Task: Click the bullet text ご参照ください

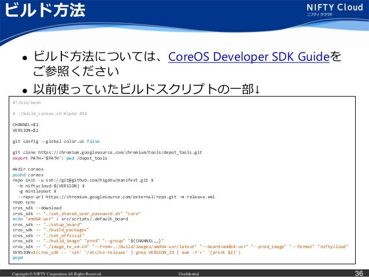Action: pyautogui.click(x=76, y=71)
